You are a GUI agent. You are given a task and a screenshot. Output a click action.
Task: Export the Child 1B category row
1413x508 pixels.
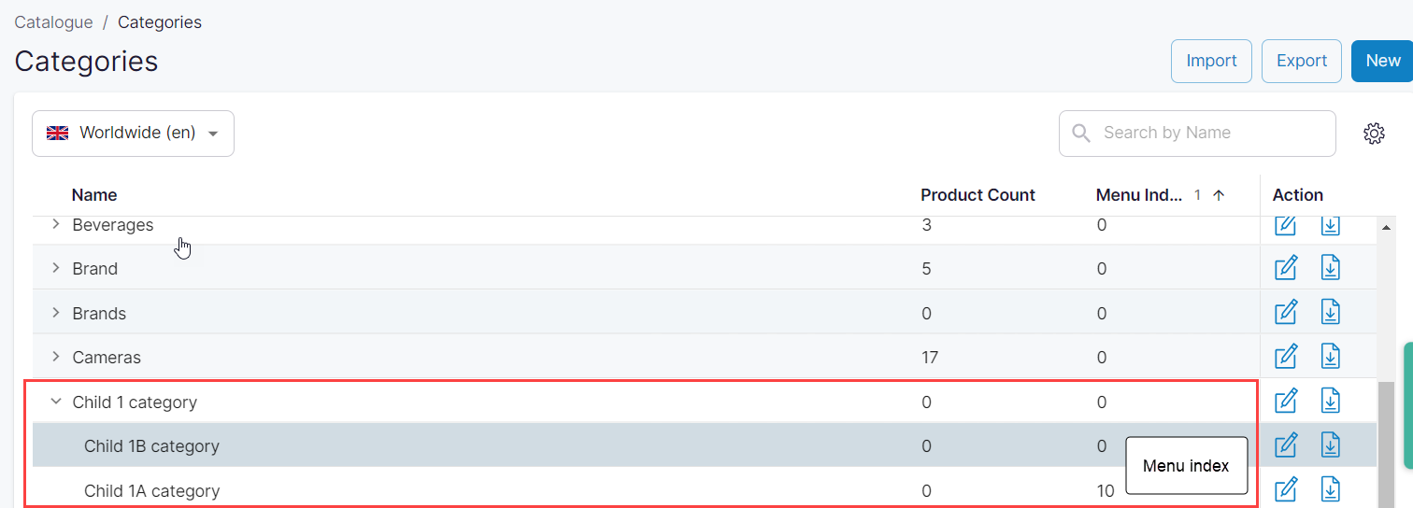[x=1330, y=445]
